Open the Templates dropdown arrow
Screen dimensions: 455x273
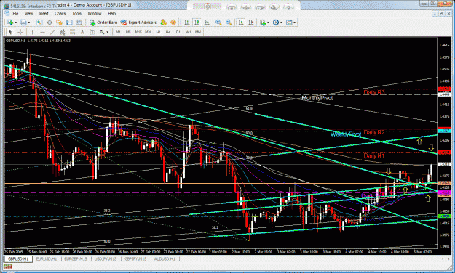(x=295, y=23)
